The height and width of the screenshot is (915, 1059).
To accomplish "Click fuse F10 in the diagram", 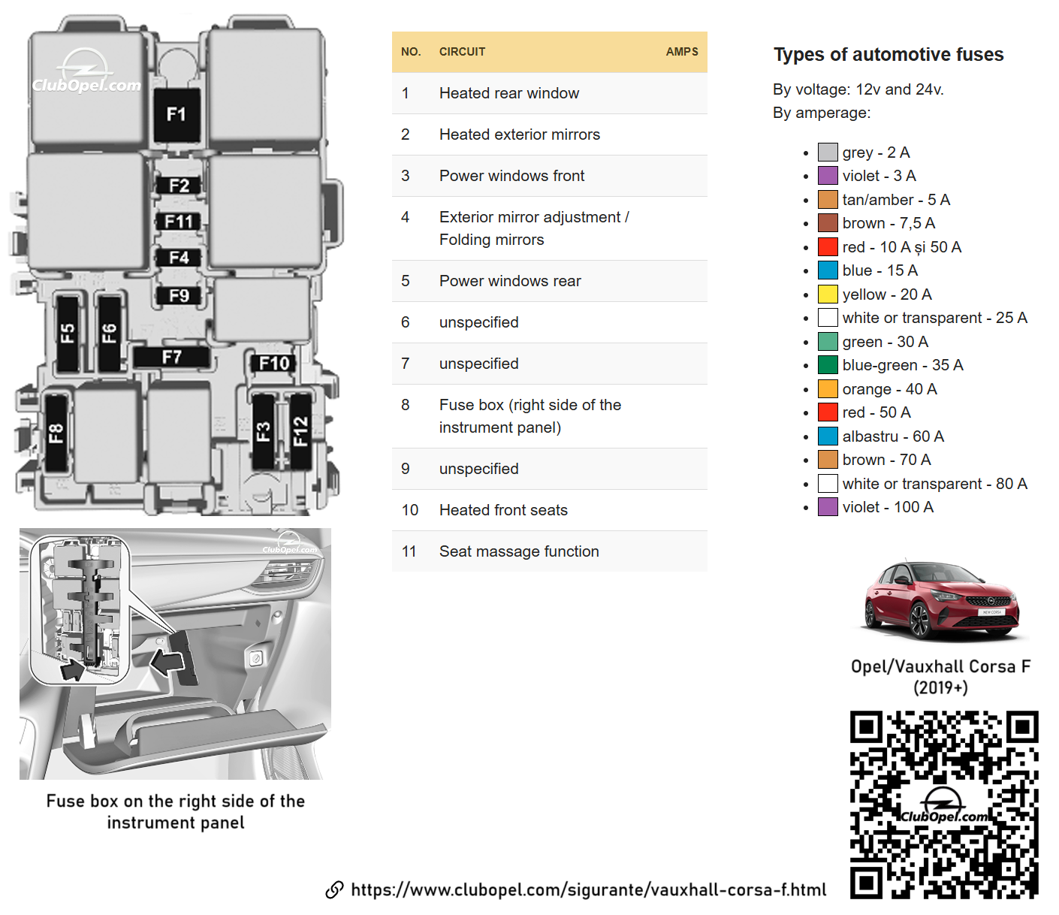I will click(x=273, y=364).
